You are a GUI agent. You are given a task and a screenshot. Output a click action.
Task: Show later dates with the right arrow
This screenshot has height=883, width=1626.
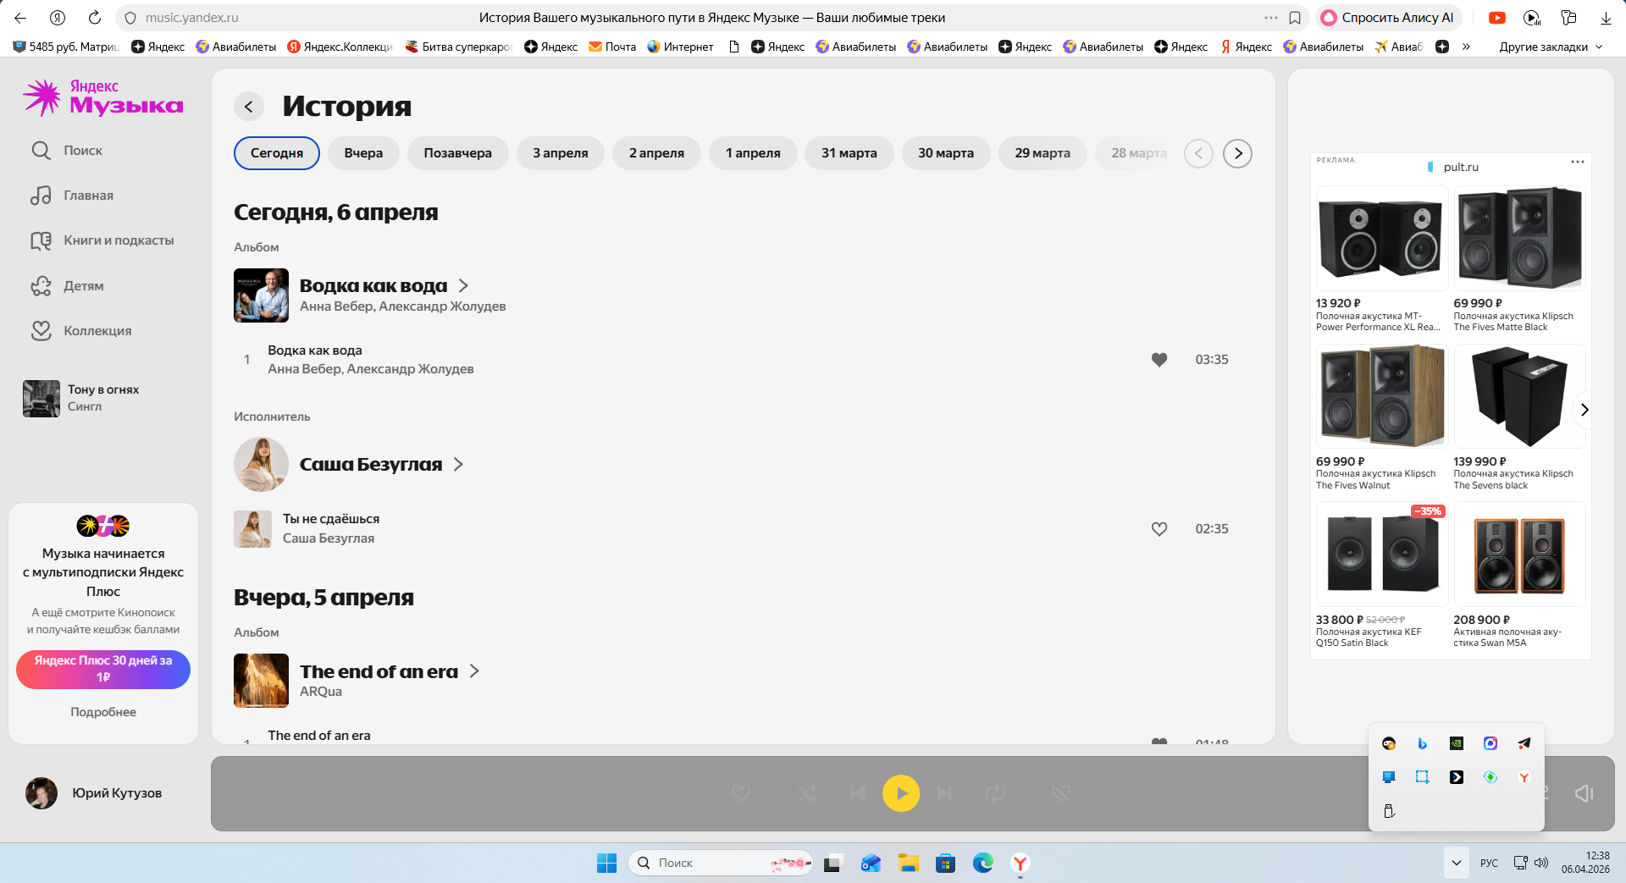point(1237,153)
